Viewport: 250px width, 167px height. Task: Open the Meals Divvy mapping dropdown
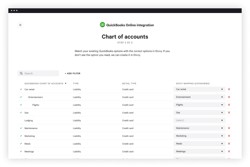(x=199, y=144)
